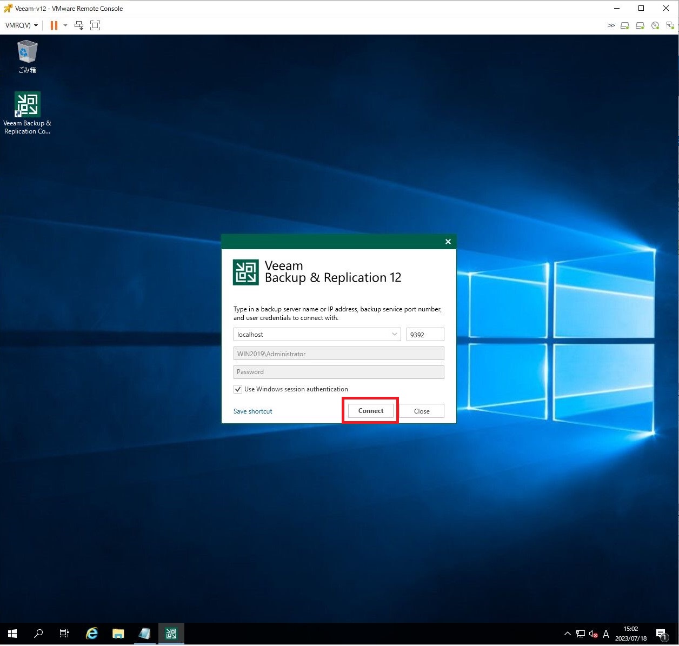This screenshot has height=646, width=679.
Task: Expand the power options arrow beside pause
Action: [x=65, y=25]
